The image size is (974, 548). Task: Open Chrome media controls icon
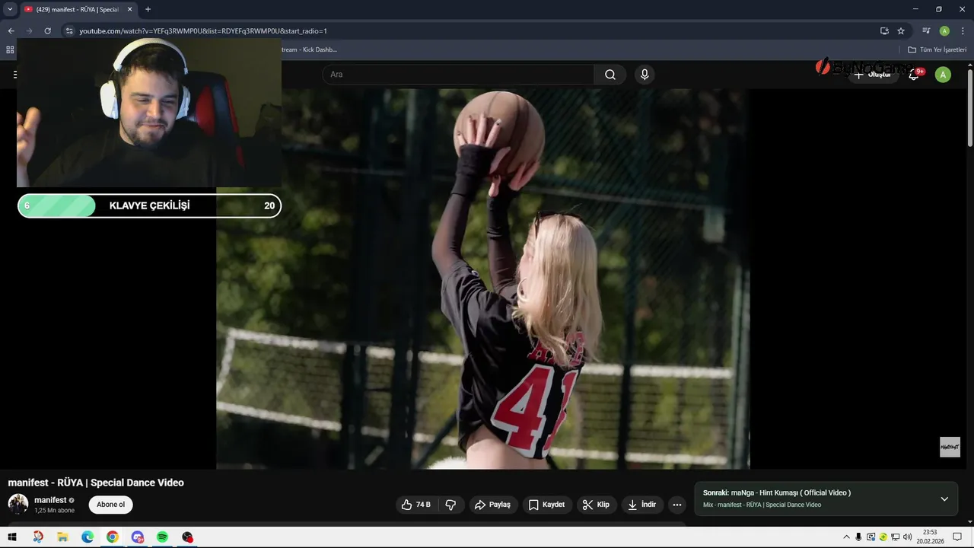pyautogui.click(x=926, y=31)
